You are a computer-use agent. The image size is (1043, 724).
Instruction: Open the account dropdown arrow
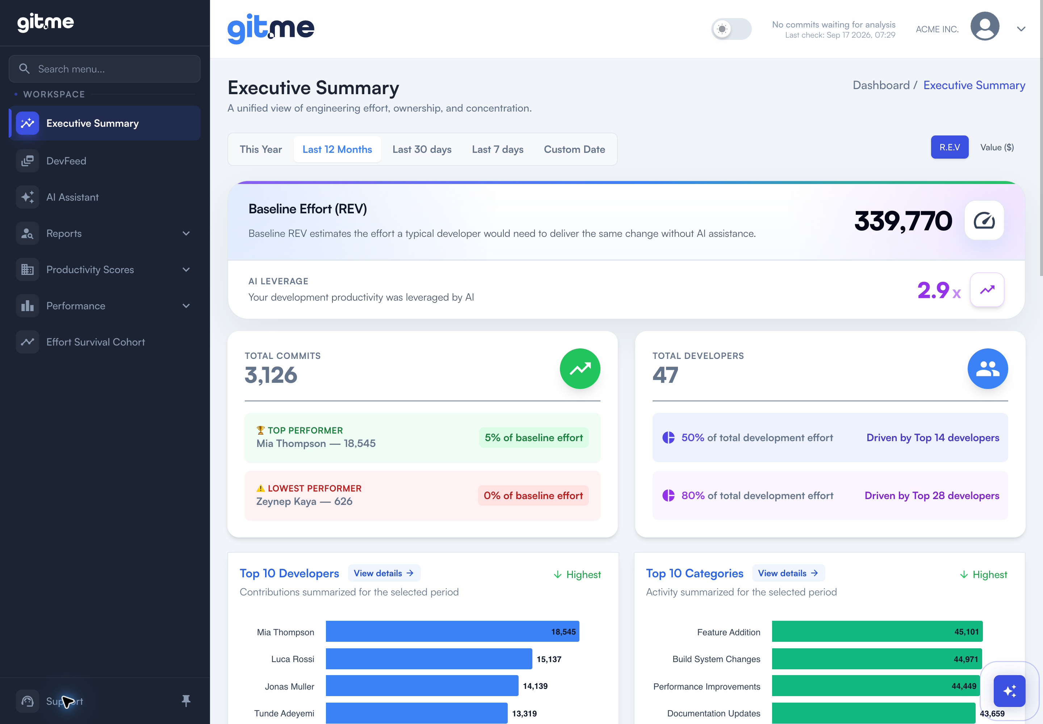[x=1021, y=29]
